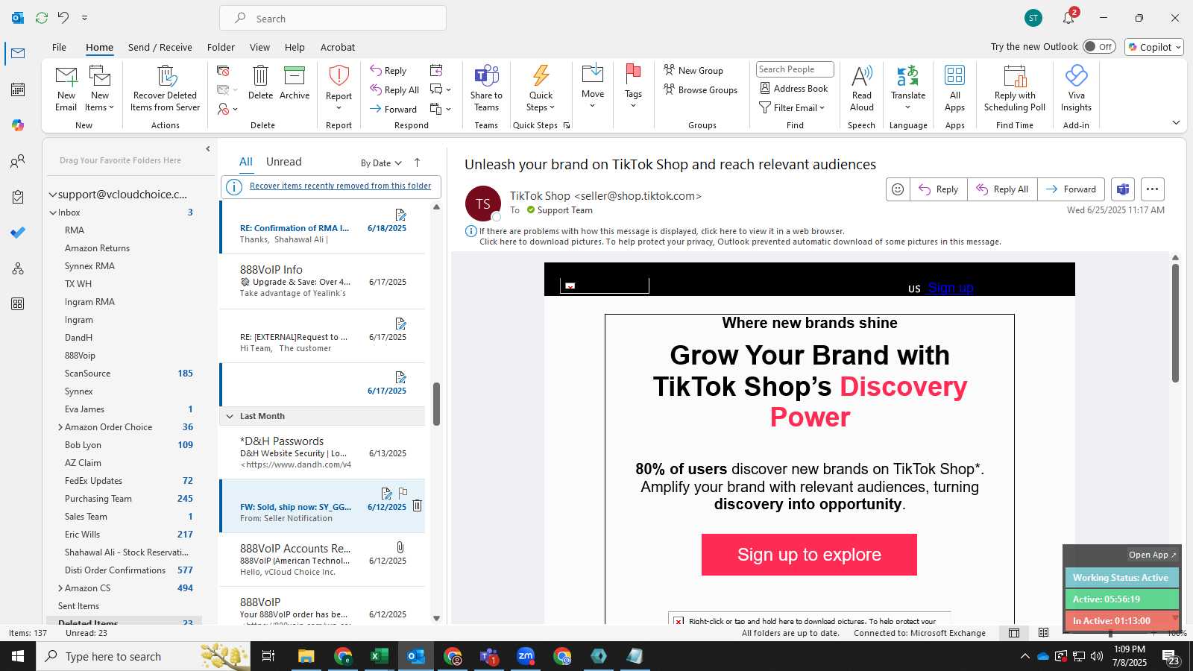Collapse the ribbon with the chevron
The image size is (1193, 671).
click(1176, 123)
